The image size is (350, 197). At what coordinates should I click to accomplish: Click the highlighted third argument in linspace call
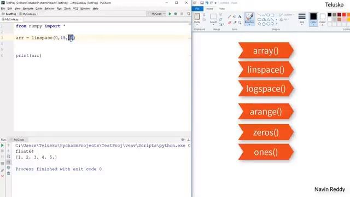(x=71, y=38)
